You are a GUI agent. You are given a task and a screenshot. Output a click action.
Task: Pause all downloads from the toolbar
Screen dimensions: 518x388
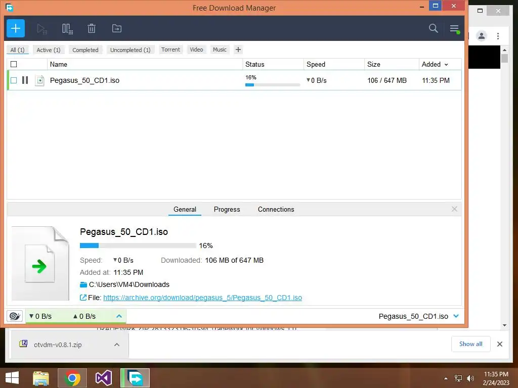(x=67, y=29)
